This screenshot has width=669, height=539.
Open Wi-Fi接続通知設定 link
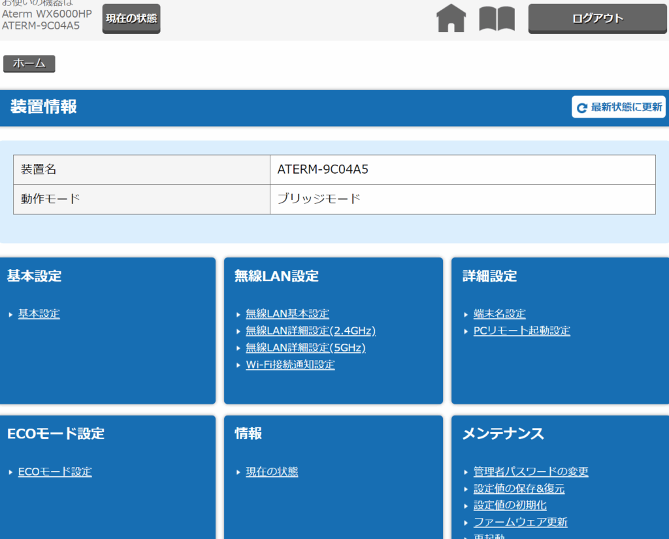click(290, 365)
